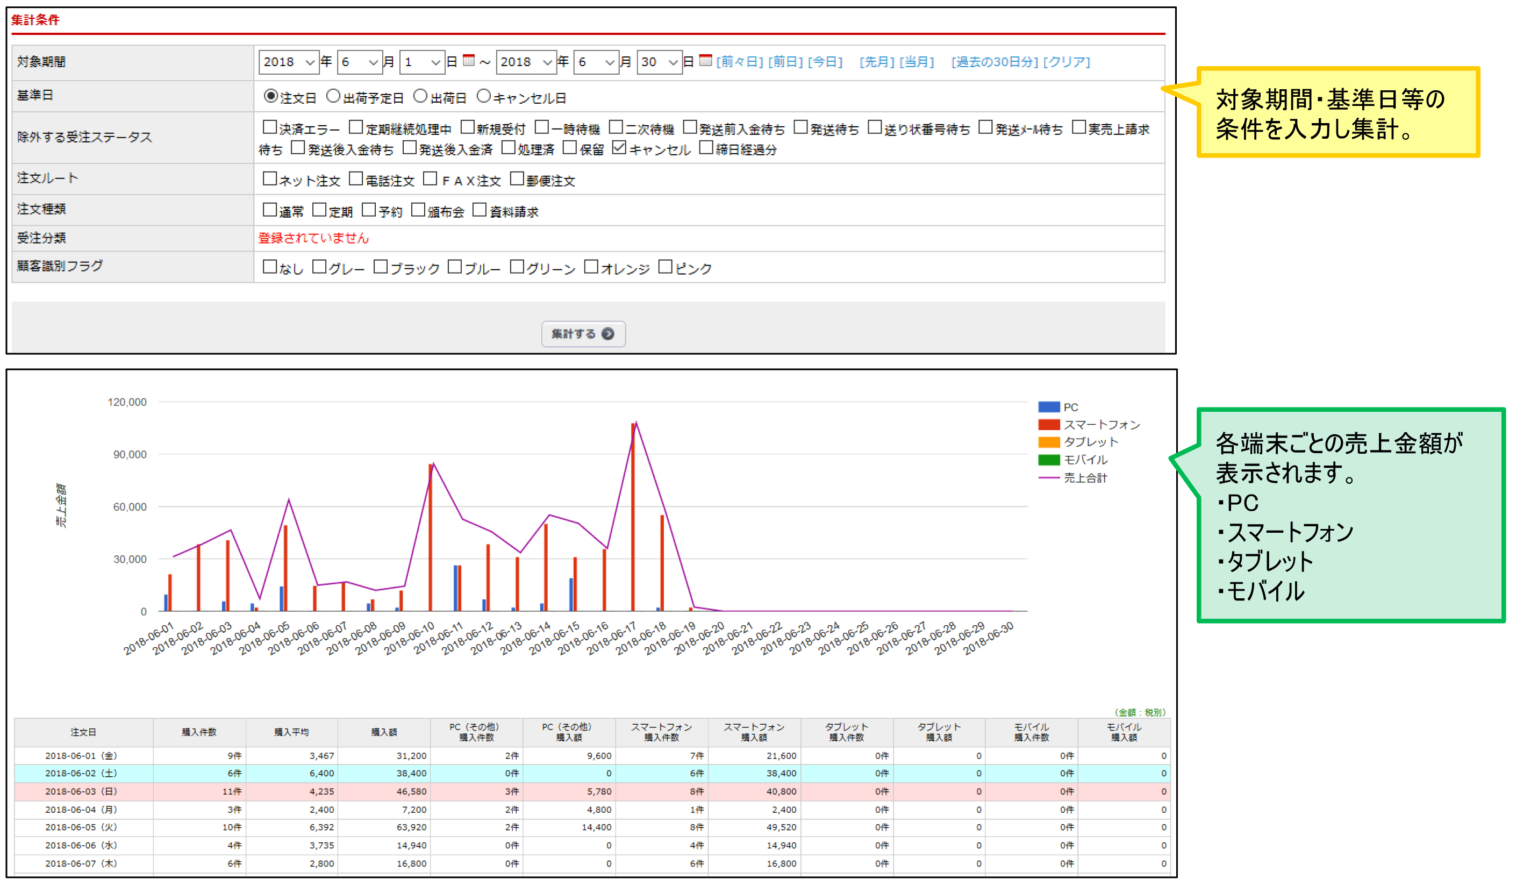Click the 売上合計 purple line legend marker

tap(1048, 478)
